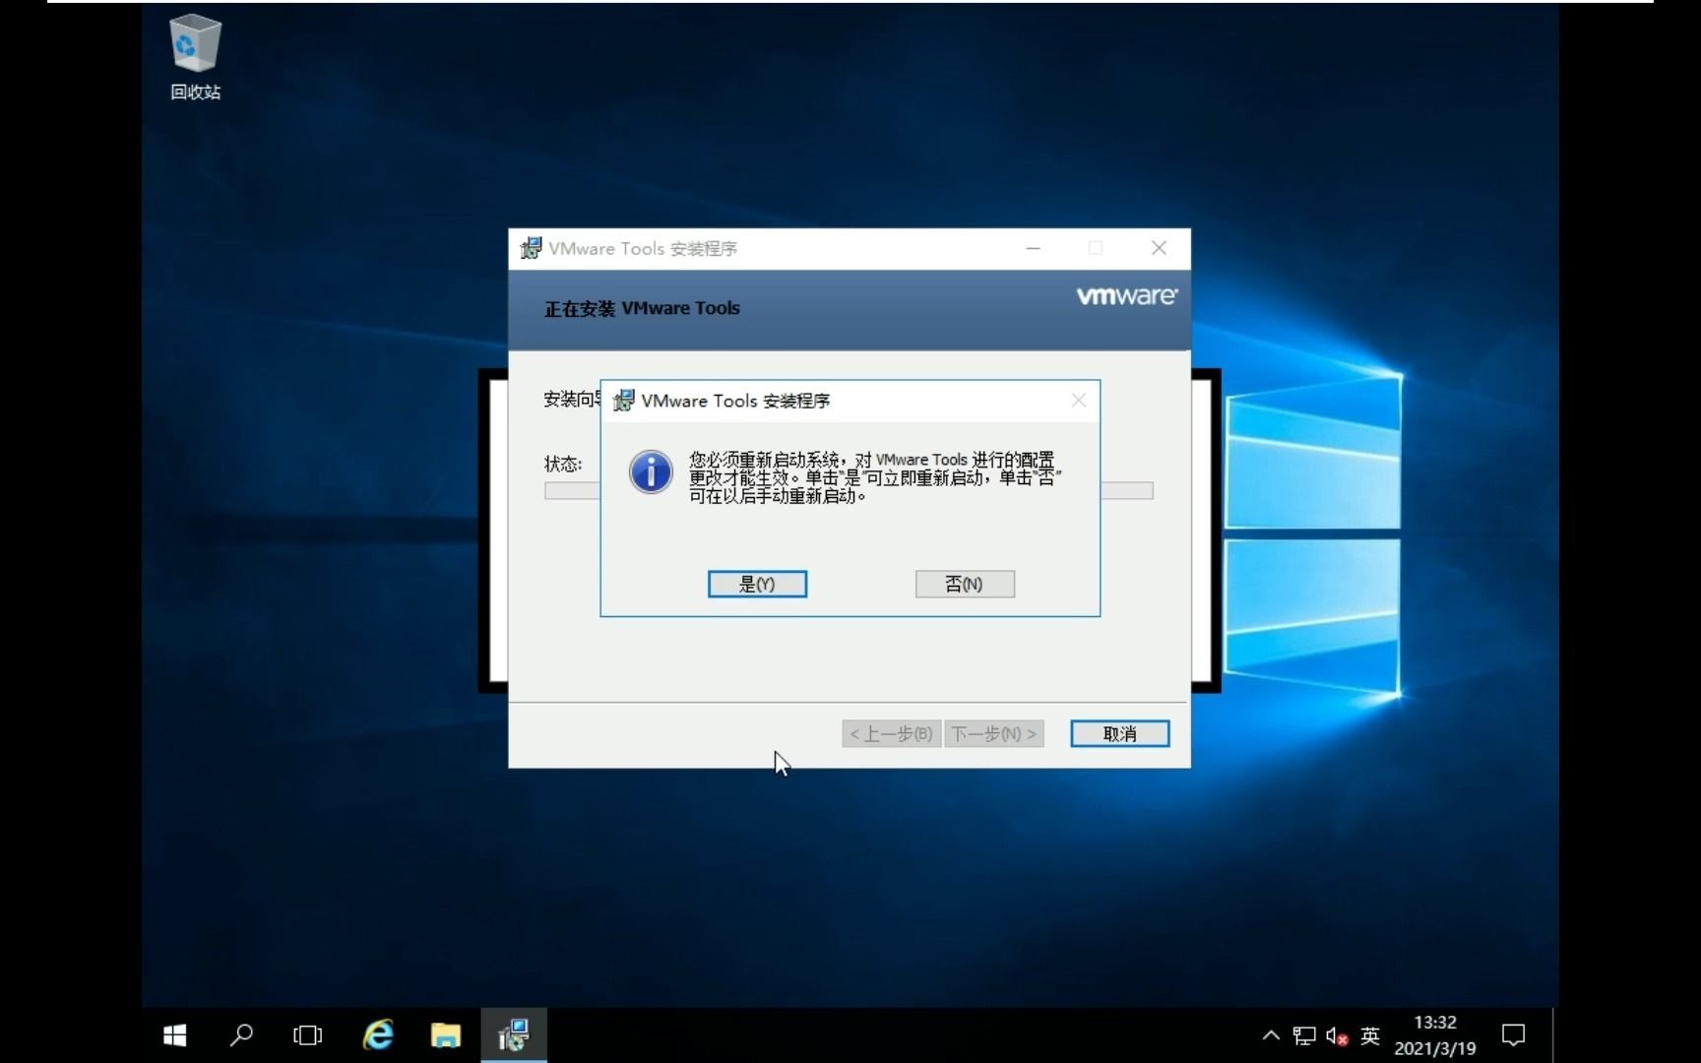Select VMware Tools installer taskbar item

pos(514,1035)
